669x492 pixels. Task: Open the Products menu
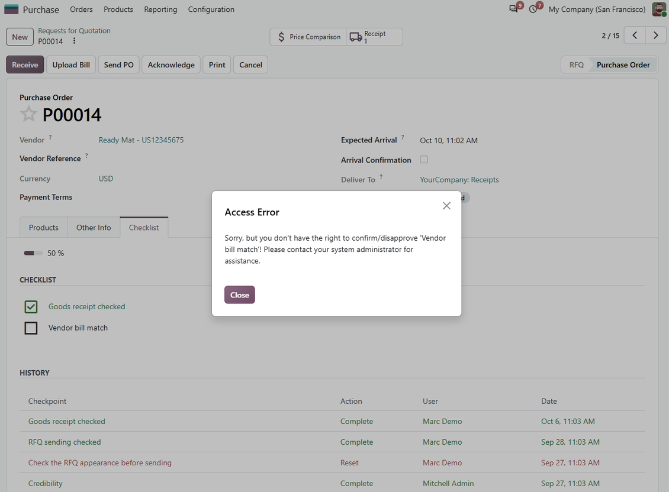(x=118, y=9)
